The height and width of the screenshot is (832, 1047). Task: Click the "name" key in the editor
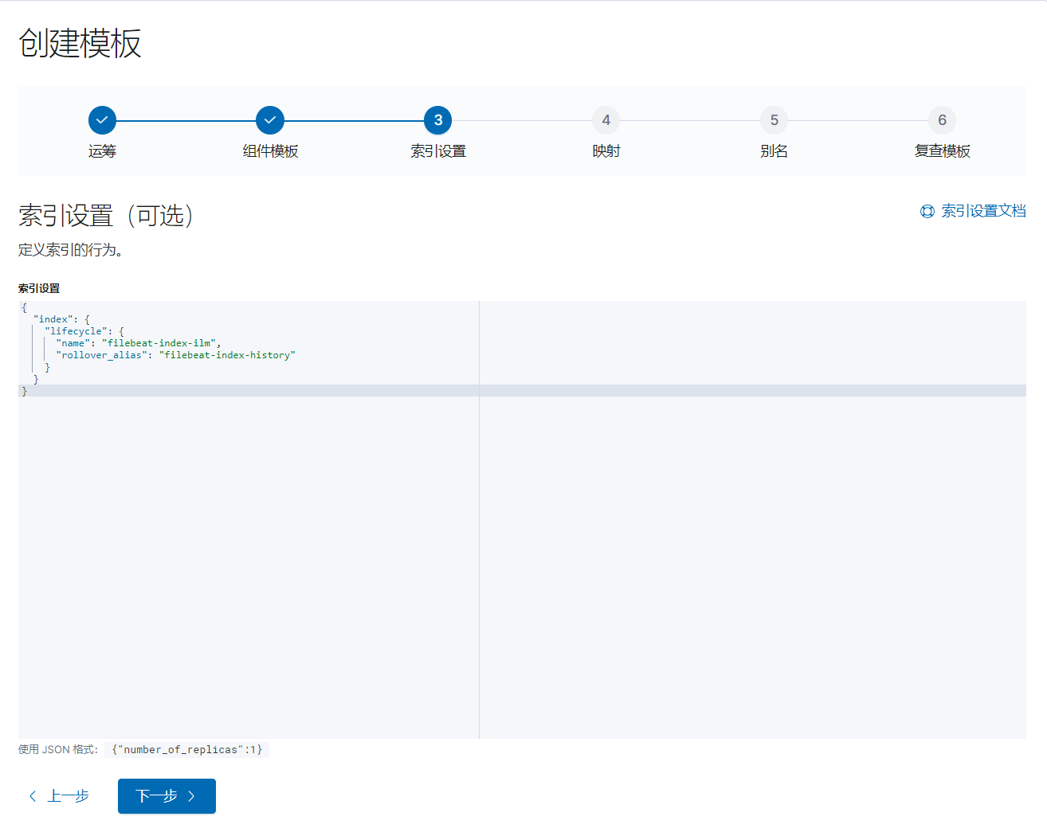pyautogui.click(x=73, y=343)
